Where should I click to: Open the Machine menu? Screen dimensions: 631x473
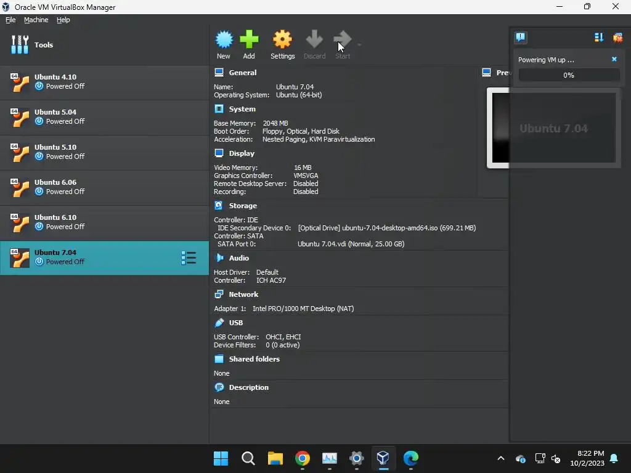pos(36,20)
